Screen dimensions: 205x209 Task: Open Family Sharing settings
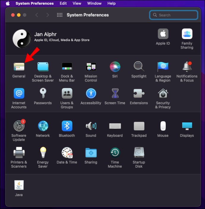coord(187,34)
